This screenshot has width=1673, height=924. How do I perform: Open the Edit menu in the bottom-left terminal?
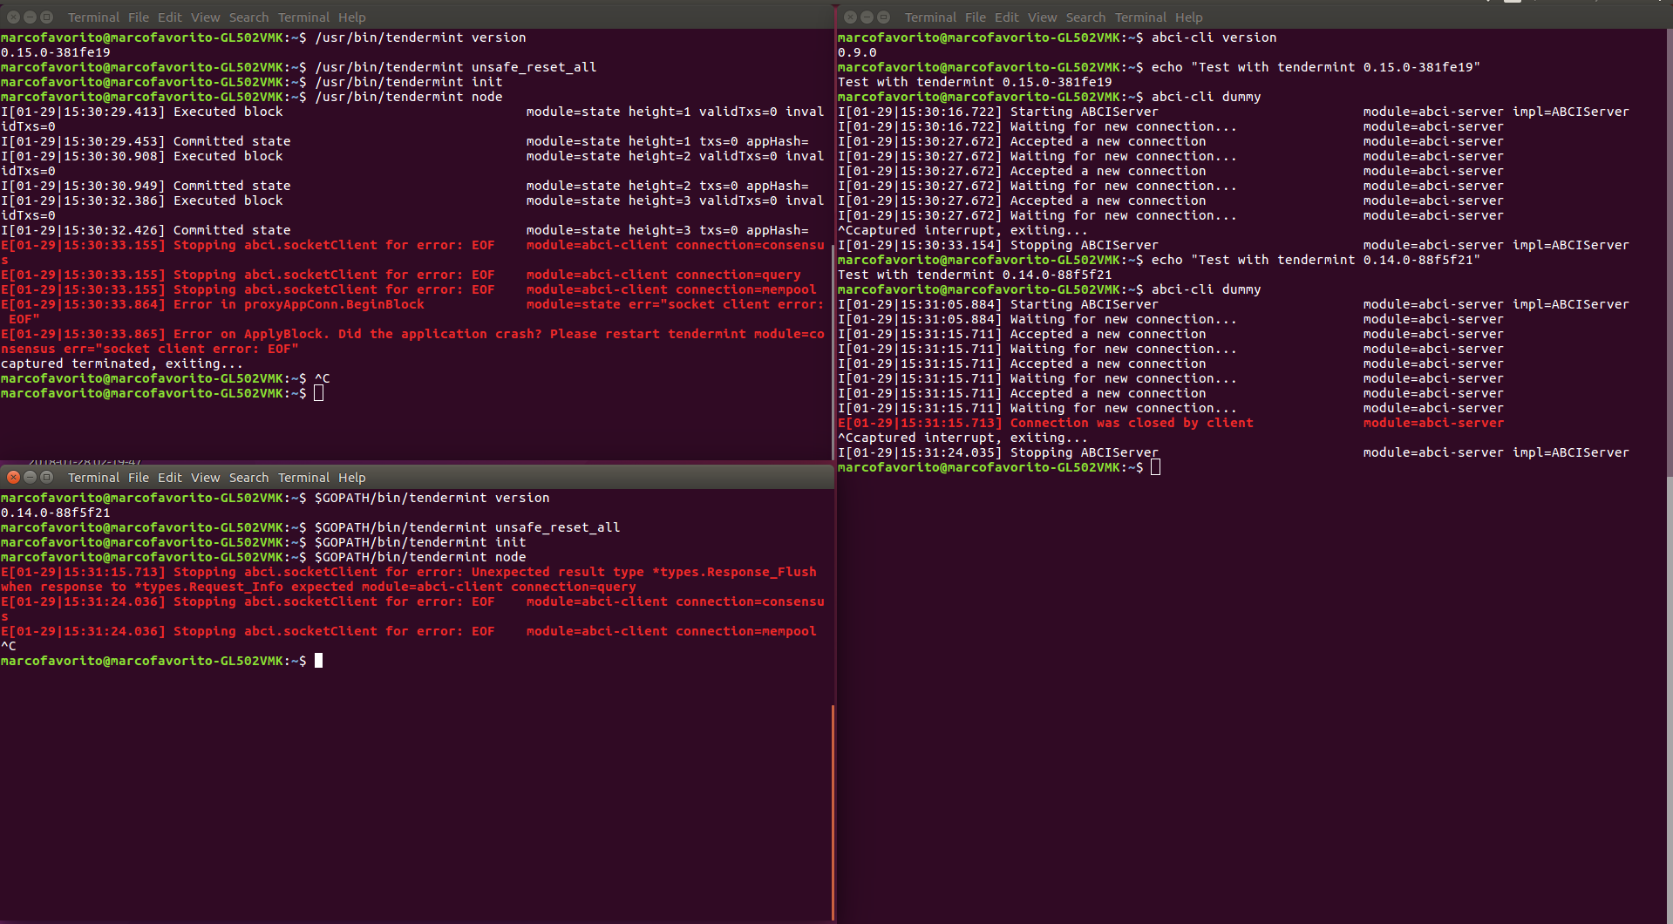click(x=169, y=477)
